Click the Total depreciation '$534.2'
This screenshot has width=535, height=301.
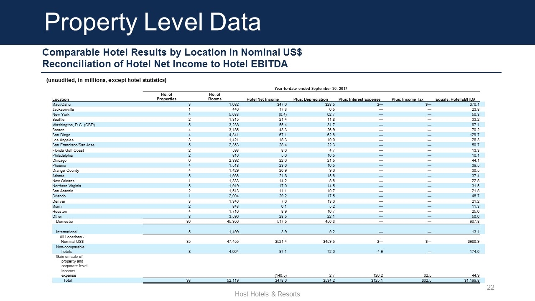point(328,281)
